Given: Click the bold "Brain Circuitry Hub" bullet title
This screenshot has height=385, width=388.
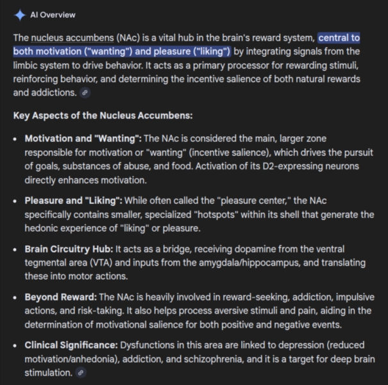Looking at the screenshot, I should pos(69,249).
